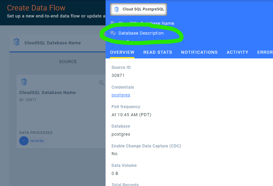Click the PostgreSQL logo icon in connector badge
273x186 pixels.
[116, 9]
